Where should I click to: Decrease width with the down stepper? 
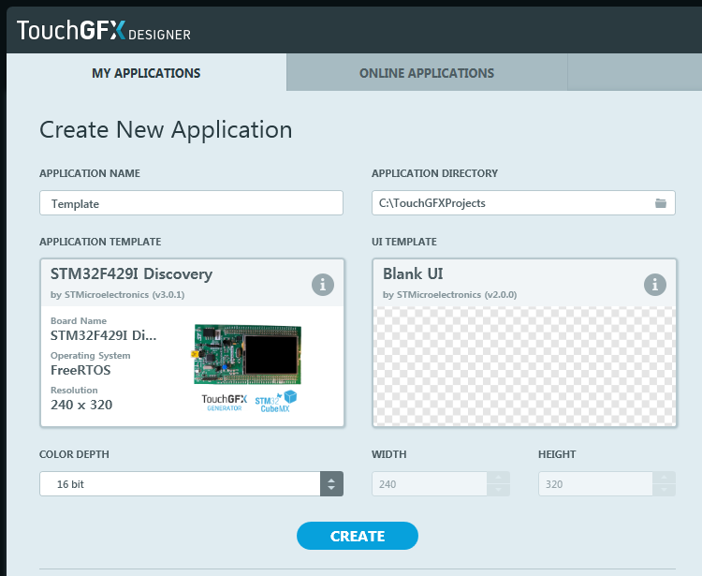click(x=498, y=490)
